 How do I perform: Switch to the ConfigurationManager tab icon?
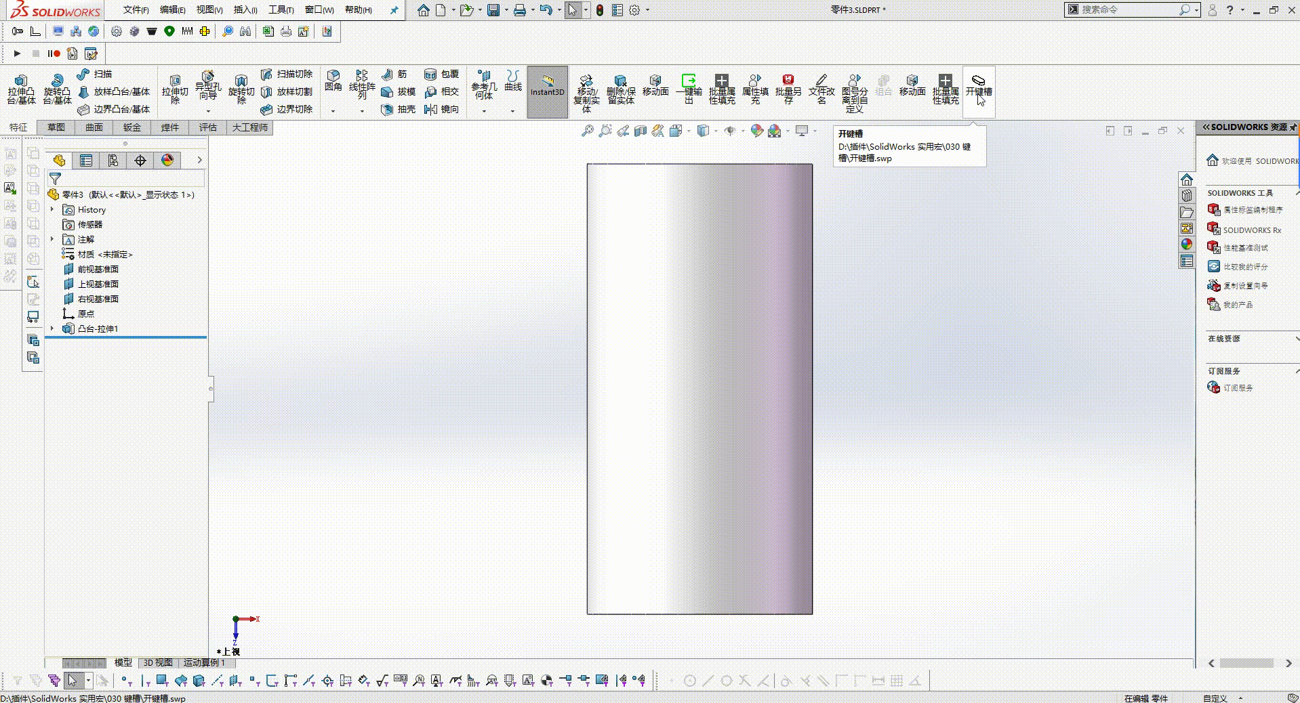coord(113,161)
